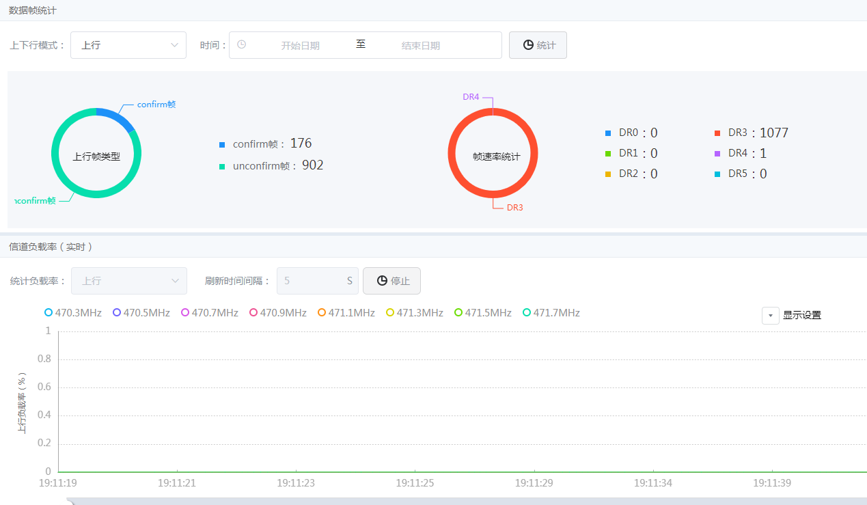Click the DR1 legend green swatch
867x505 pixels.
tap(608, 154)
